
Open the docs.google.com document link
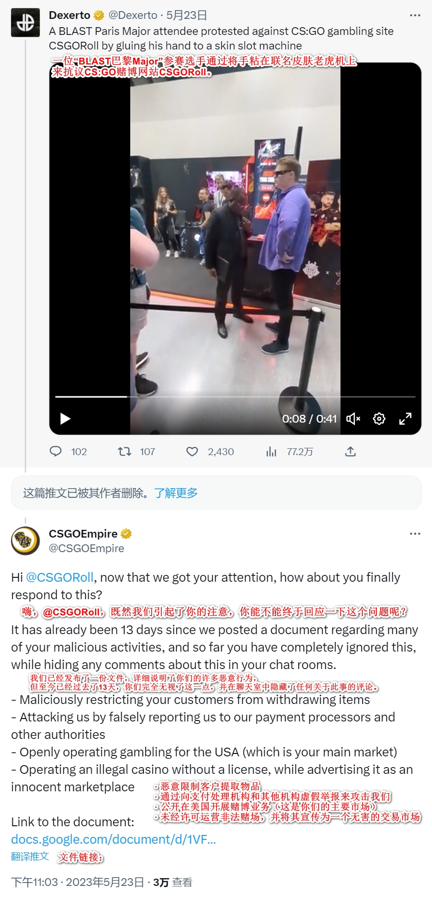point(113,839)
